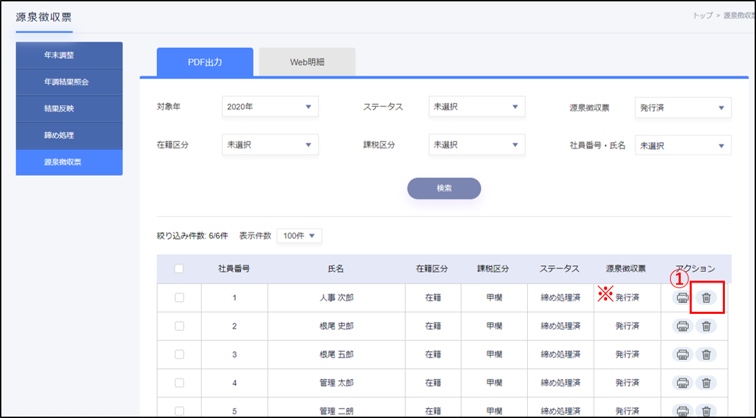
Task: Click the print icon for 根尾 五郎
Action: point(683,354)
